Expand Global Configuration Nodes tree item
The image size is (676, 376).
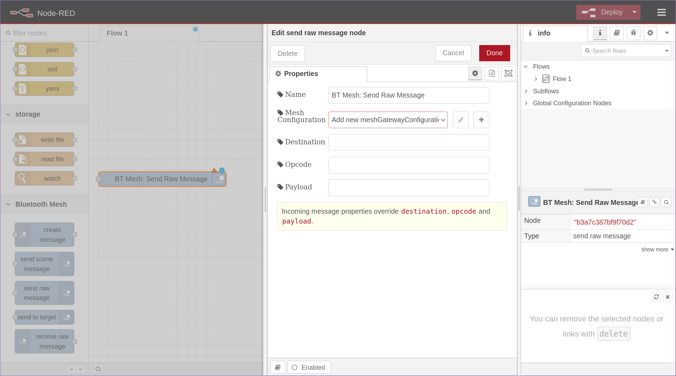point(526,103)
